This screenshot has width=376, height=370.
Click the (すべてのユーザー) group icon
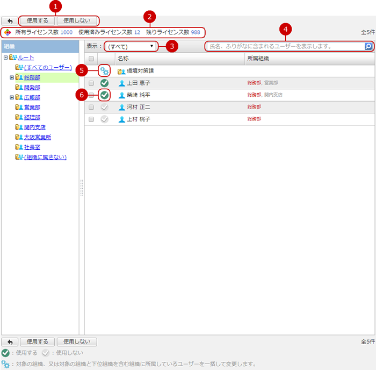coord(19,67)
